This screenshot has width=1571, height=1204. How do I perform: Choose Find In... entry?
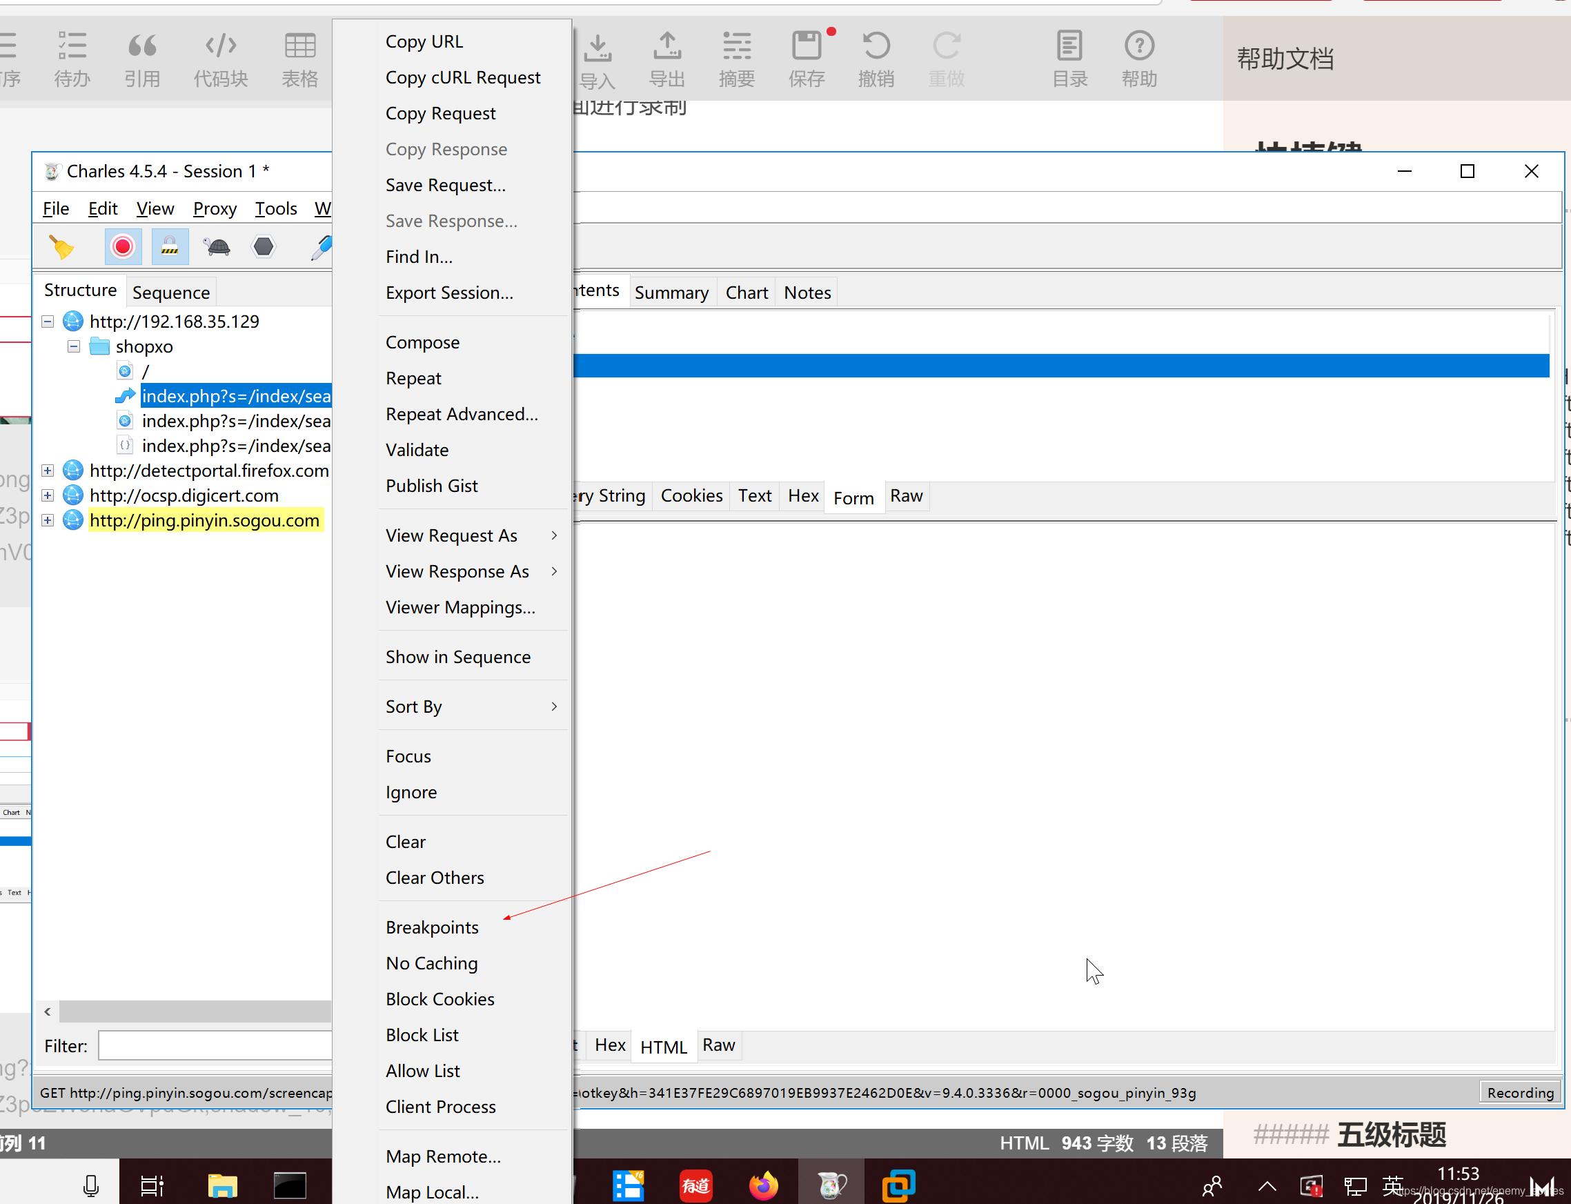[x=419, y=257]
